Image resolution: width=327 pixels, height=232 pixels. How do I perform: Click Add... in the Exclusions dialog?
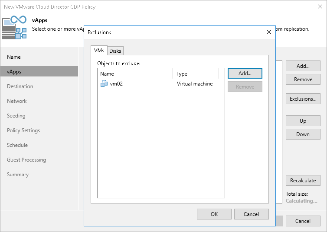point(245,73)
